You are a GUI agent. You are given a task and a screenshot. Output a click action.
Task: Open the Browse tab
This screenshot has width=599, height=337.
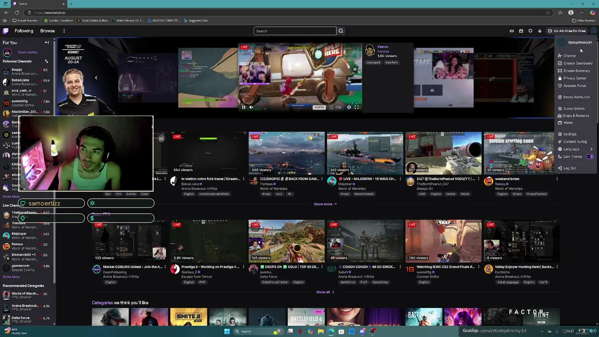(47, 31)
